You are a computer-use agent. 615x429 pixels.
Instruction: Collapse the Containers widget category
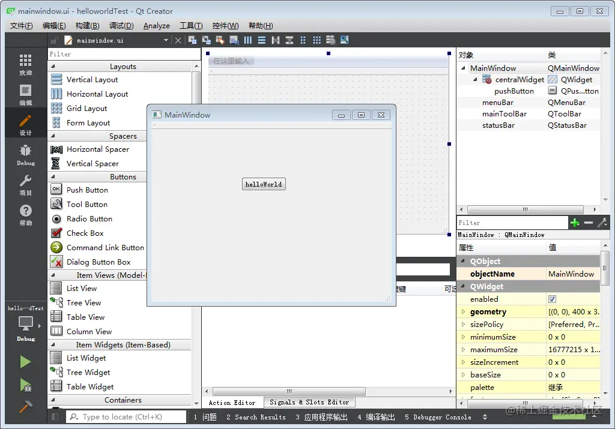(x=53, y=400)
